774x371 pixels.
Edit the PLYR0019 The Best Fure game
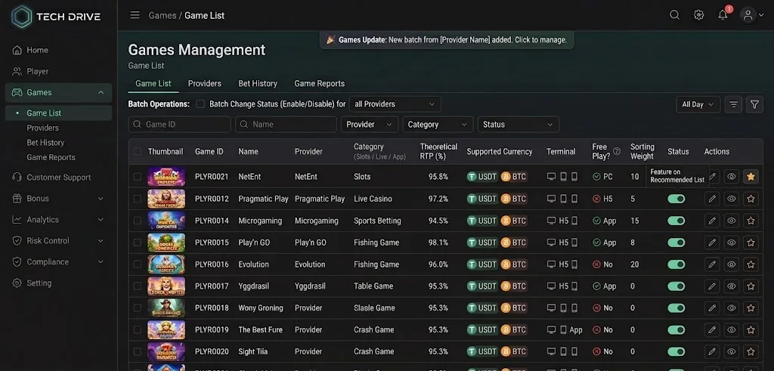(712, 329)
